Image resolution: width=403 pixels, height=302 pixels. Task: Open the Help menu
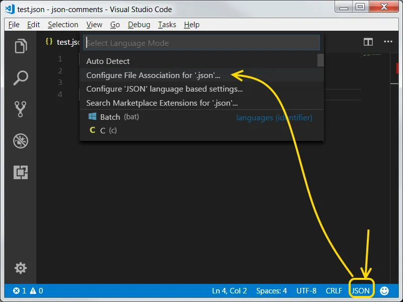click(192, 25)
